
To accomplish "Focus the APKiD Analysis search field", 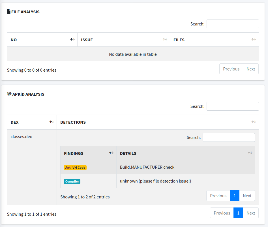I will (233, 106).
